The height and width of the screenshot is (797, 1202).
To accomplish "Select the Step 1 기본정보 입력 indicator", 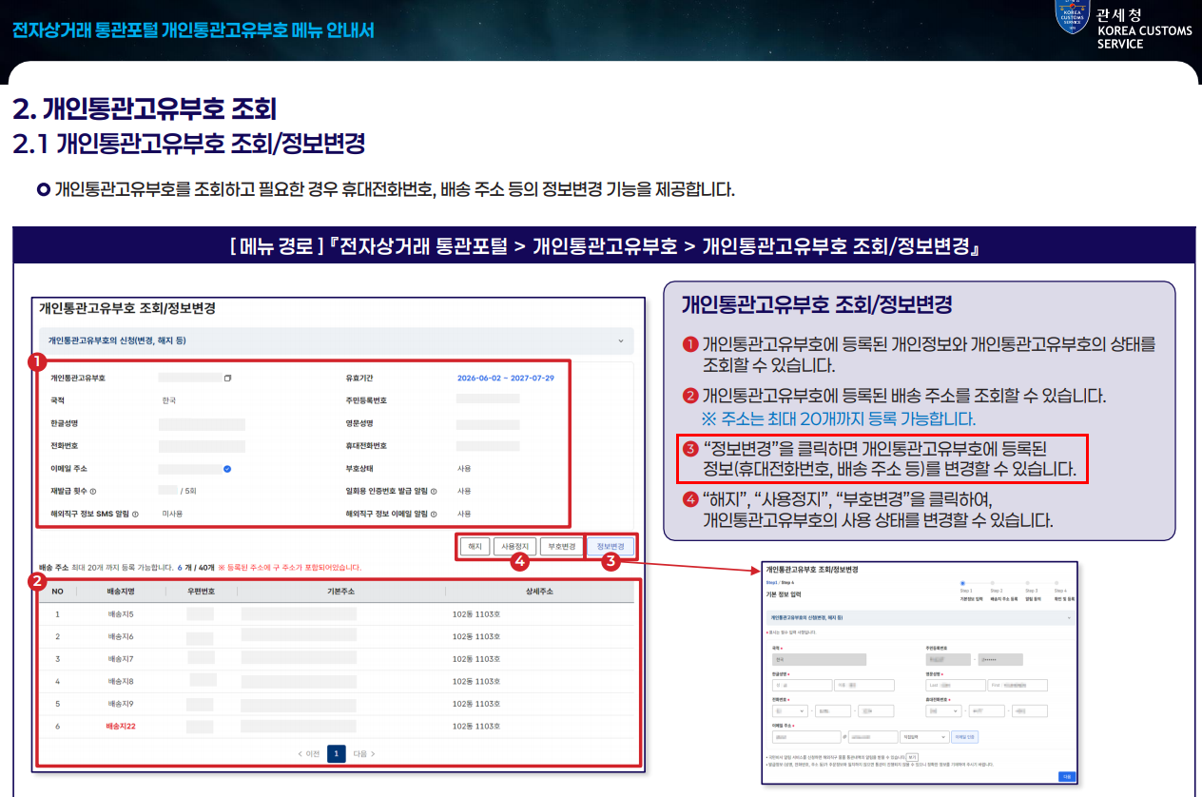I will click(x=971, y=592).
